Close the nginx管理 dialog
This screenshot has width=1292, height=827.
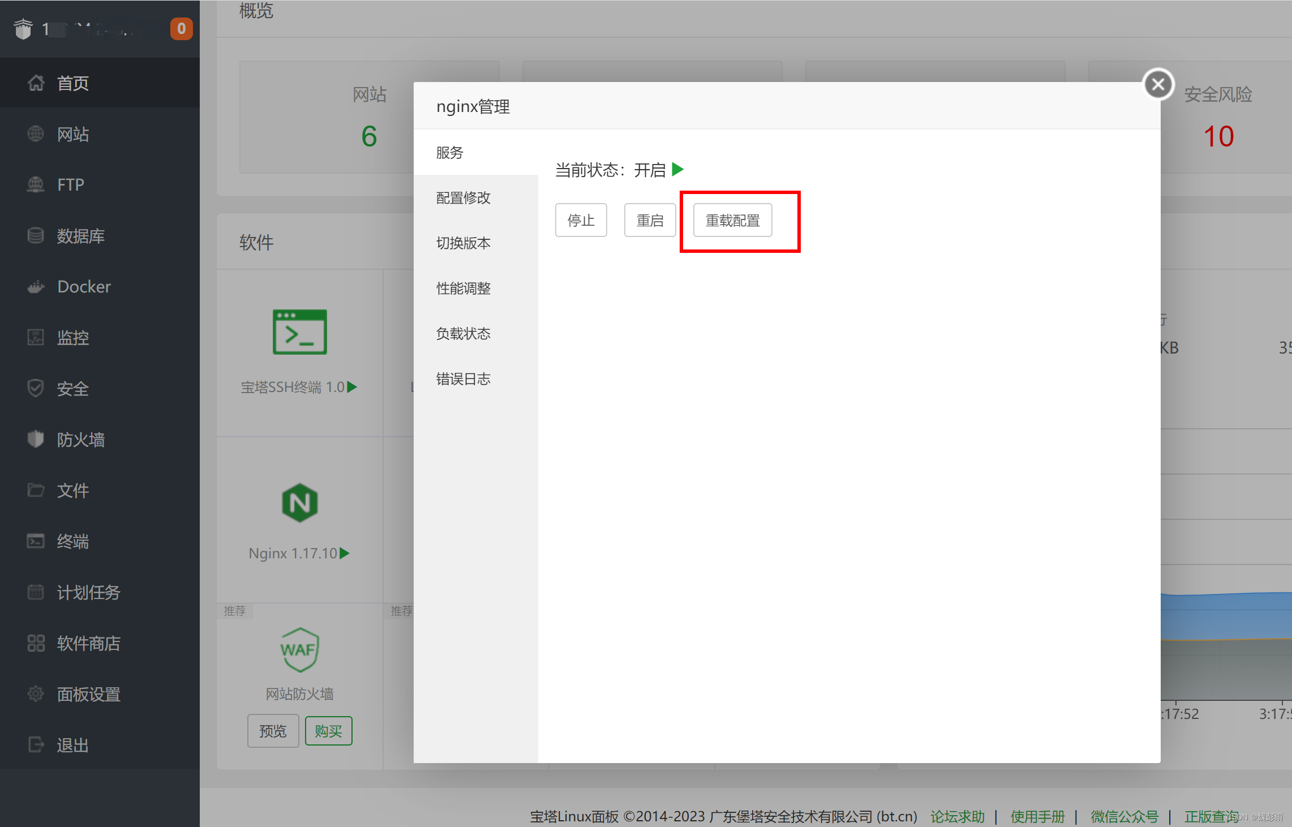click(1158, 84)
